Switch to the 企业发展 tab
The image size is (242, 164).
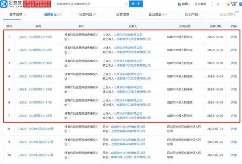point(158,15)
